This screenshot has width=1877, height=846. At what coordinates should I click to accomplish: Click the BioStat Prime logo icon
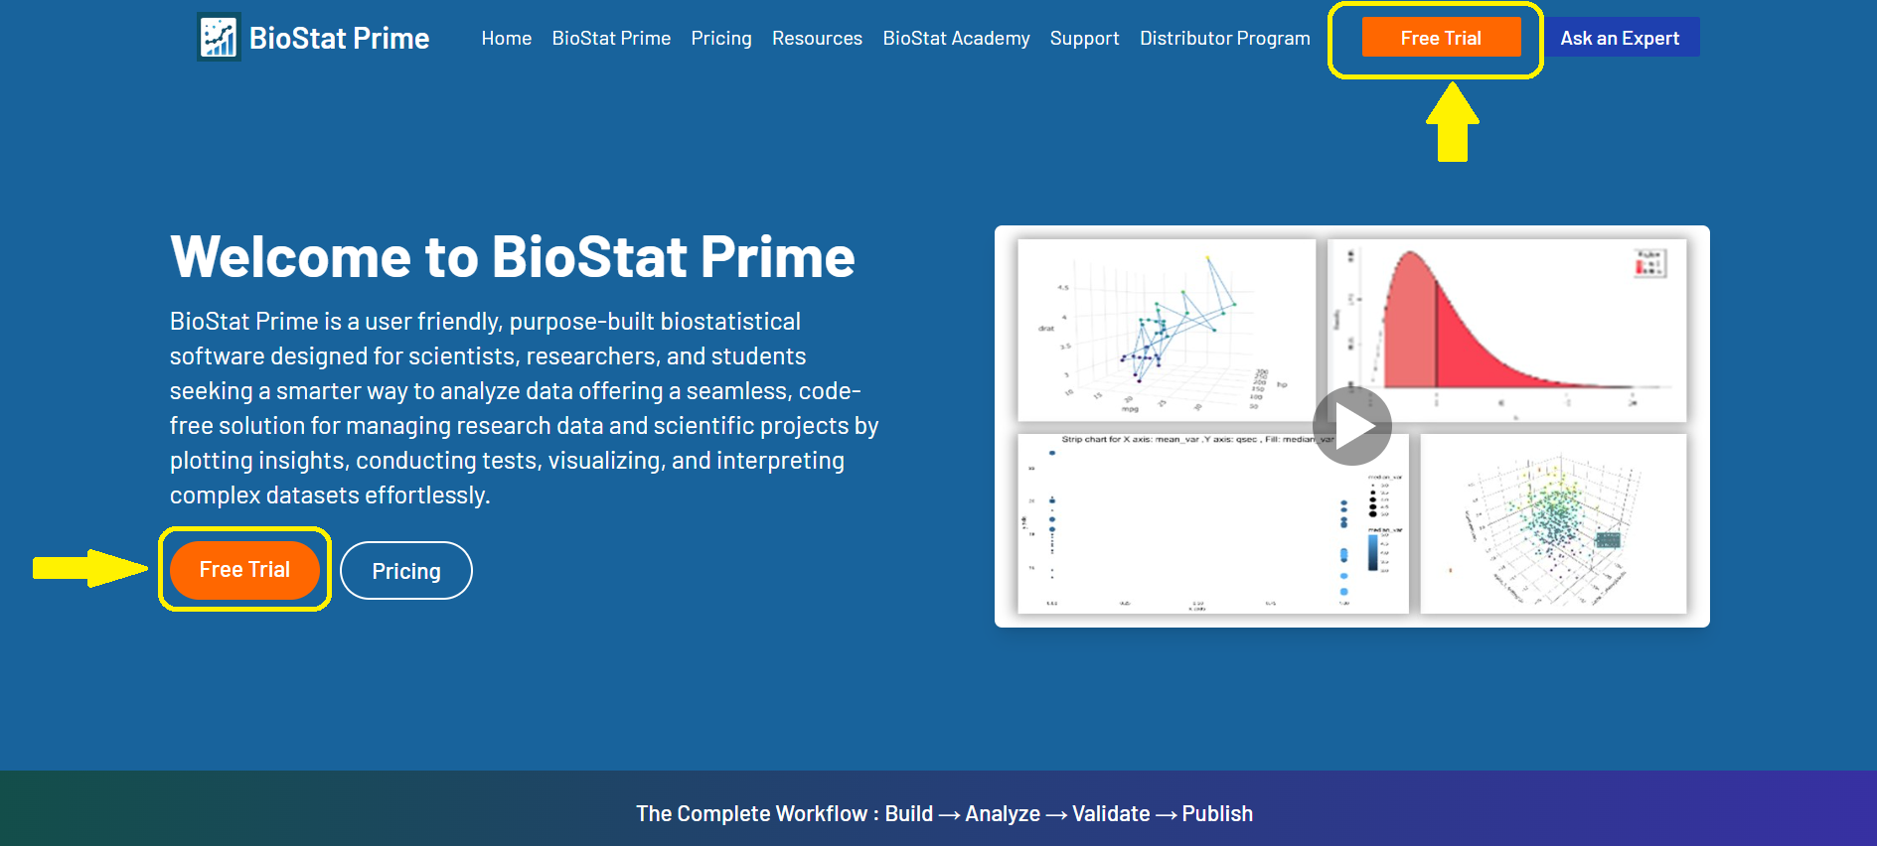coord(219,38)
